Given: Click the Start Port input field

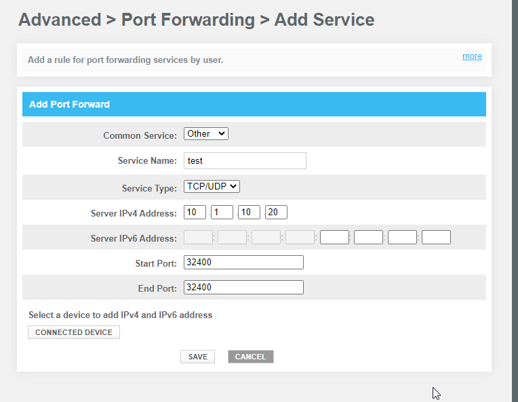Looking at the screenshot, I should coord(243,262).
